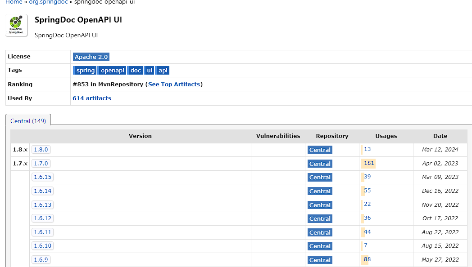The width and height of the screenshot is (472, 267).
Task: Click the date Aug 22, 2022
Action: 440,232
